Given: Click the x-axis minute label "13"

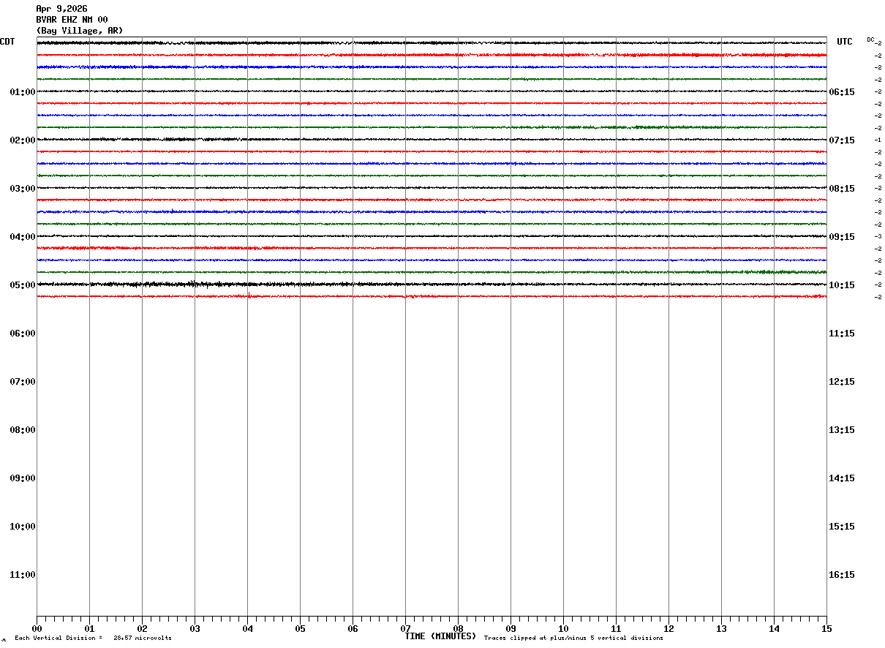Looking at the screenshot, I should tap(721, 629).
